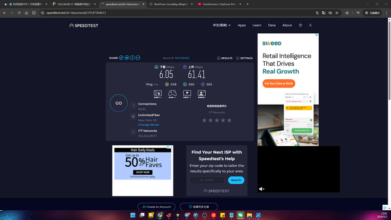
Task: Open the RESULTS page
Action: coord(225,58)
